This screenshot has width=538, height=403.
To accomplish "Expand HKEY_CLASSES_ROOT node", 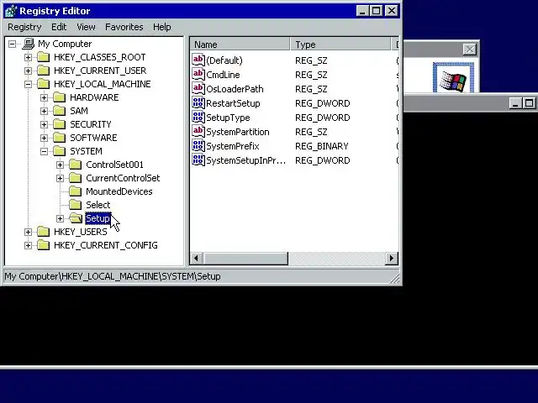I will click(x=28, y=57).
